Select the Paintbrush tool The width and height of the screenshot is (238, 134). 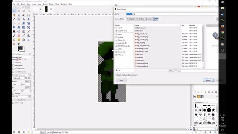coord(14,36)
